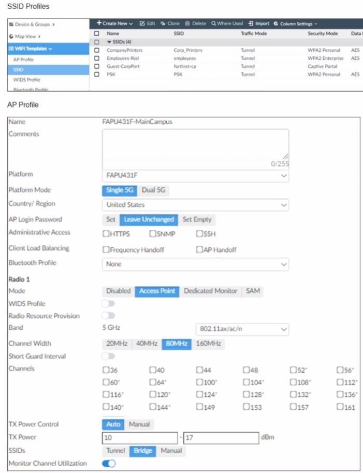
Task: Click the Clone toolbar icon
Action: (x=170, y=23)
